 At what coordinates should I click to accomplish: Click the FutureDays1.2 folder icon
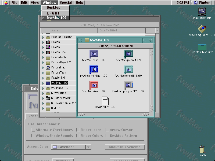click(48, 63)
